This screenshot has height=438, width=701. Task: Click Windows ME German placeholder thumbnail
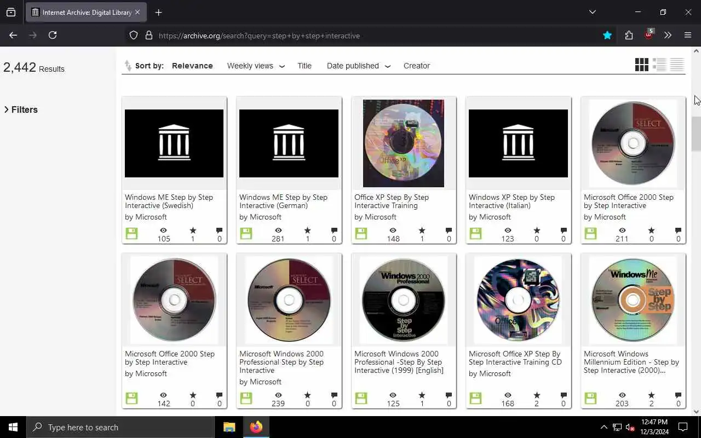(289, 143)
